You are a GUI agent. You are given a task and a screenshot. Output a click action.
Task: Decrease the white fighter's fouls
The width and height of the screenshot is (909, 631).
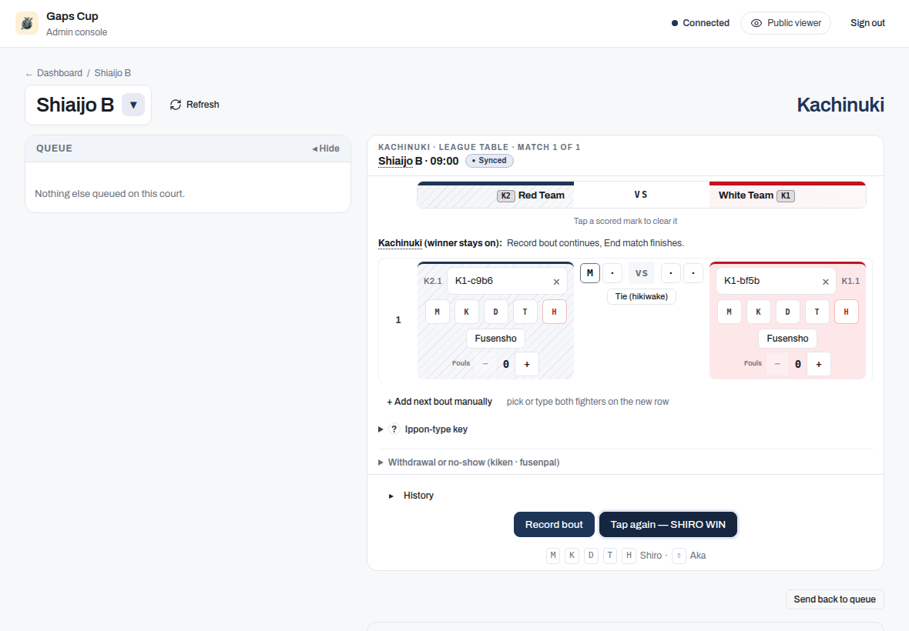777,364
